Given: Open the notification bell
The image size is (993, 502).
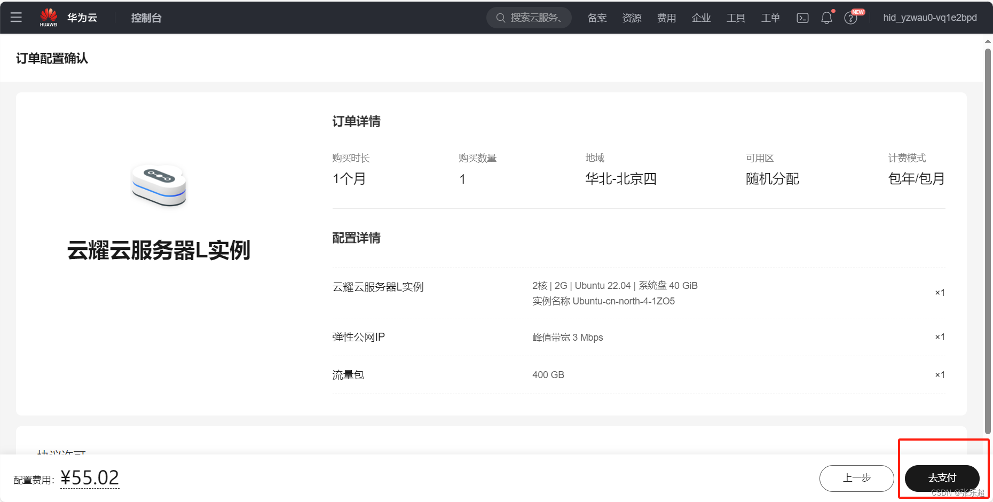Looking at the screenshot, I should (826, 18).
